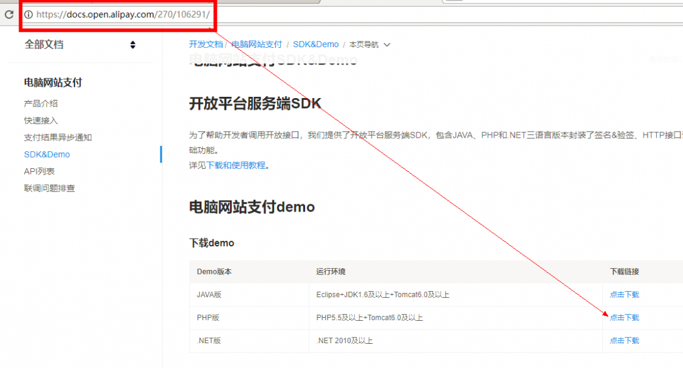Select 产品介绍 in the sidebar
This screenshot has height=368, width=683.
pyautogui.click(x=41, y=104)
